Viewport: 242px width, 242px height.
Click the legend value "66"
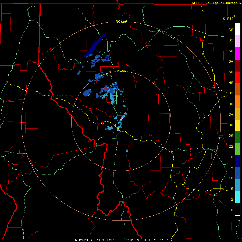(x=231, y=30)
